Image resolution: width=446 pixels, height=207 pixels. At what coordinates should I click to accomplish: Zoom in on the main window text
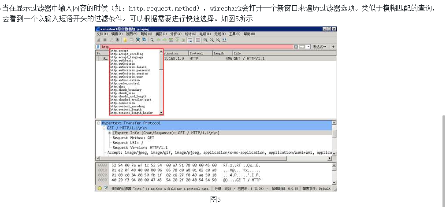click(x=205, y=40)
